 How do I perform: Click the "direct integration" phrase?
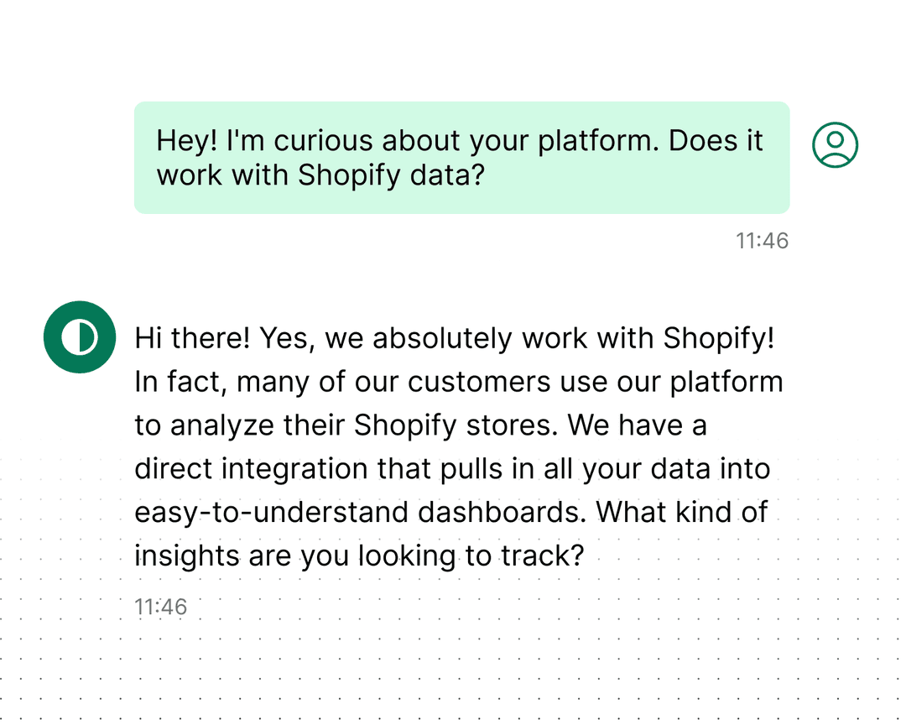[251, 469]
